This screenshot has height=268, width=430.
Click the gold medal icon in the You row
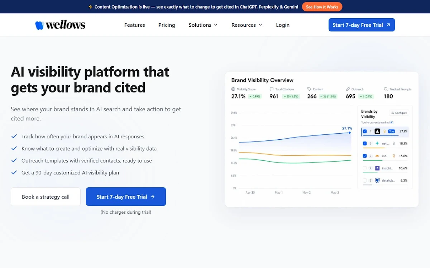pos(384,131)
